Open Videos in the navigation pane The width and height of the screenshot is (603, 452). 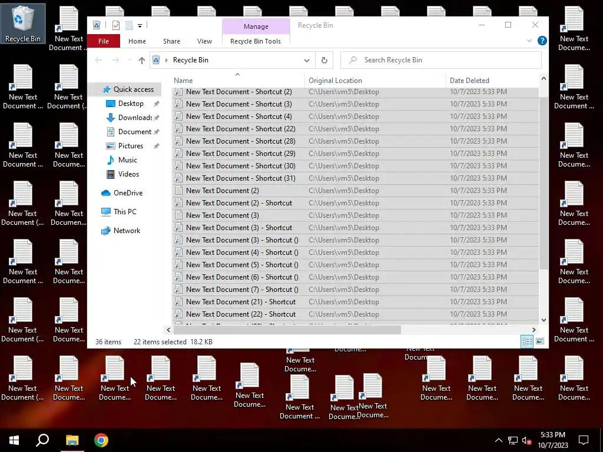click(128, 174)
